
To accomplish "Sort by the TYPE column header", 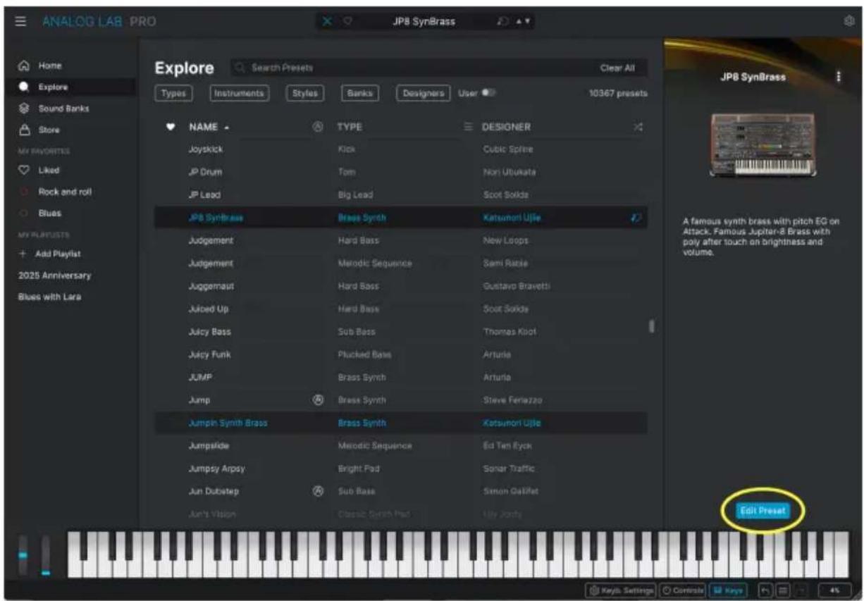I will [x=350, y=127].
